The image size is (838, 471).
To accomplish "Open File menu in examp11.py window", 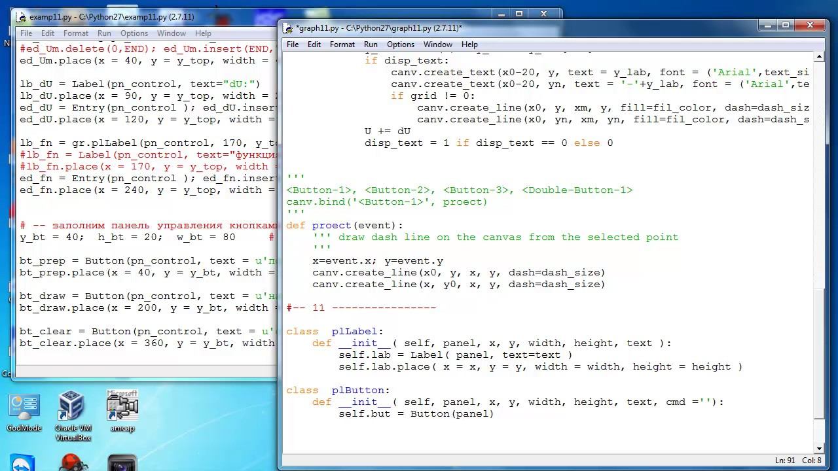I will point(26,33).
